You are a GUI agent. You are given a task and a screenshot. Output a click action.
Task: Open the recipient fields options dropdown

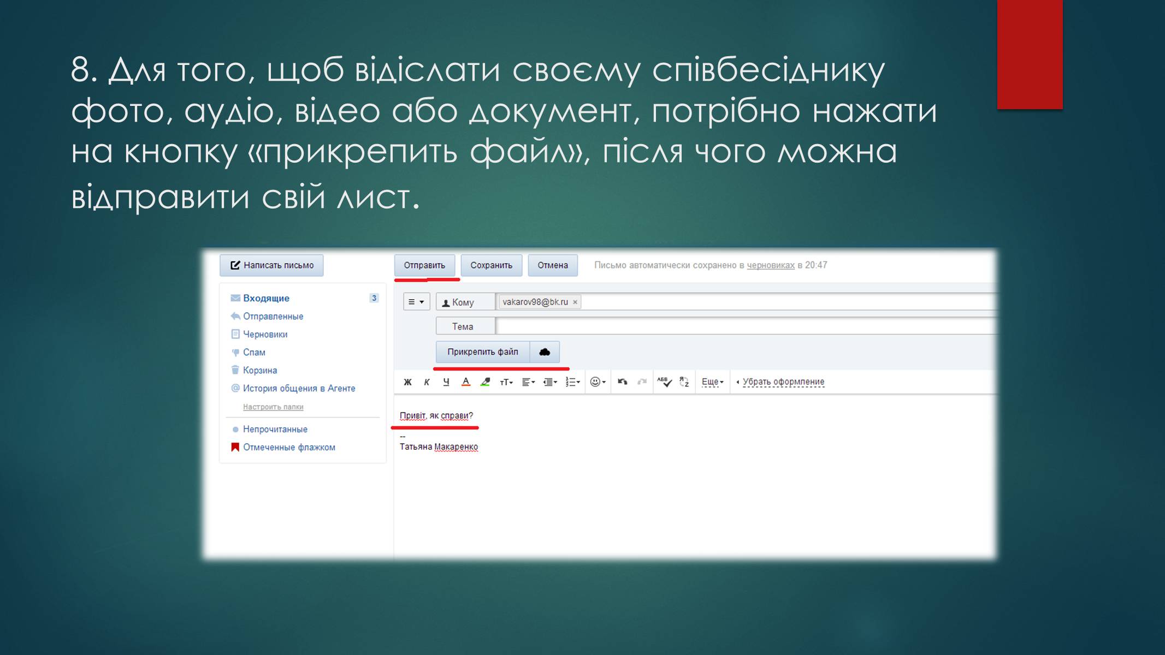[416, 302]
